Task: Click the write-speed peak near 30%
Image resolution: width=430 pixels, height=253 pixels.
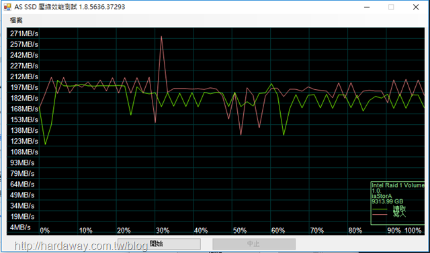Action: tap(161, 36)
